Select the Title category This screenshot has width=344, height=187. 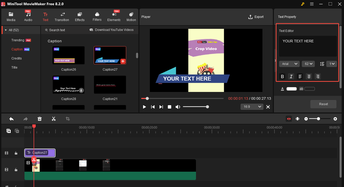[14, 68]
